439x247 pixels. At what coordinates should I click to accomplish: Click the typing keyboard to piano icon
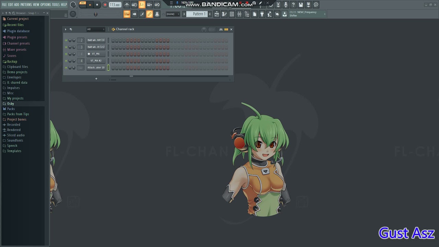tap(127, 14)
